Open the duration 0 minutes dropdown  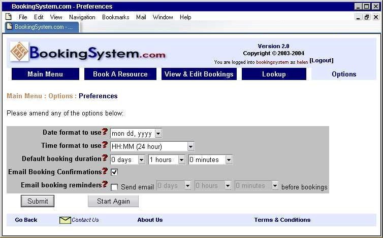pyautogui.click(x=210, y=160)
